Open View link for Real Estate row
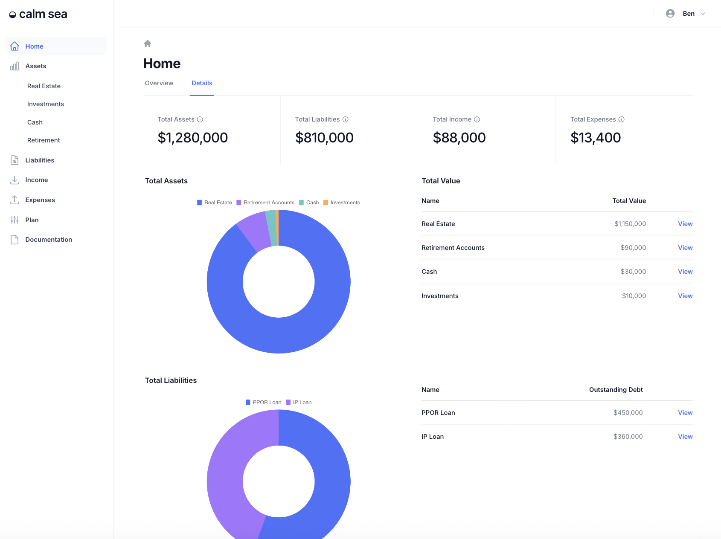Viewport: 721px width, 539px height. (685, 224)
